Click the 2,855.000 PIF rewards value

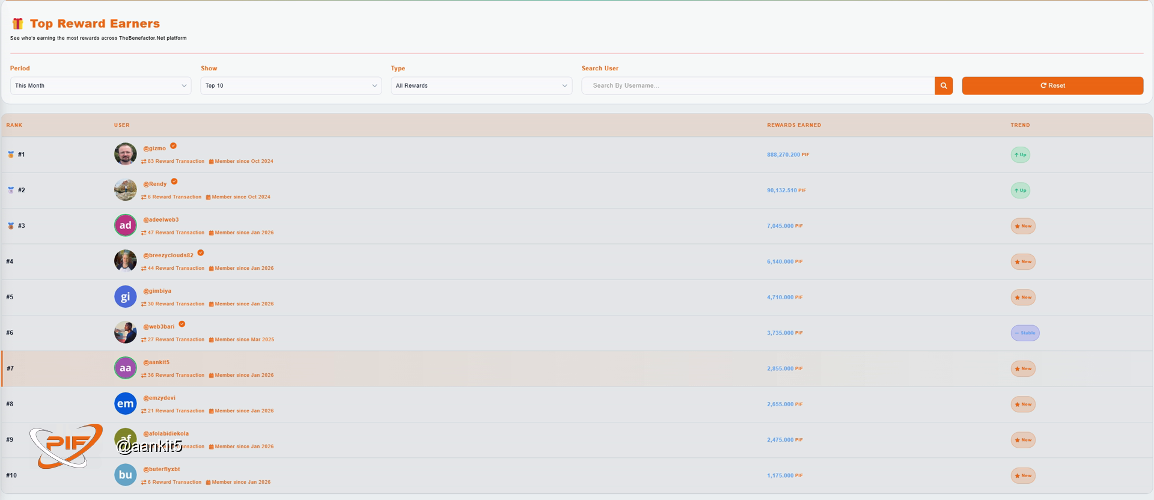tap(784, 368)
